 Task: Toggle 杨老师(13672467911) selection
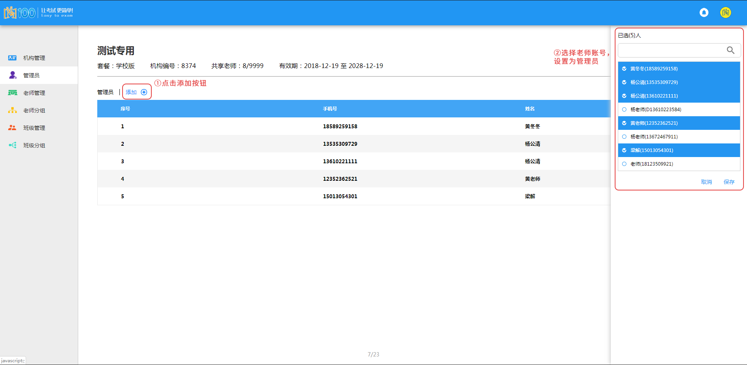tap(624, 137)
